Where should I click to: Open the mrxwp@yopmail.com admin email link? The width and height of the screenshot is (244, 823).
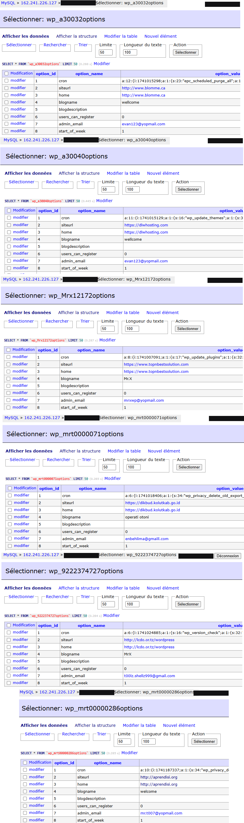(144, 400)
